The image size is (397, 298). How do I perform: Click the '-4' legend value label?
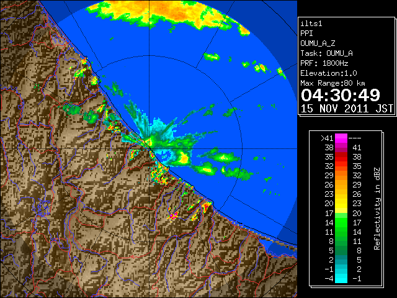[x=329, y=279]
